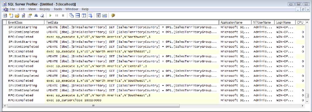Click the document system menu icon beside File
This screenshot has width=312, height=112.
[x=6, y=9]
